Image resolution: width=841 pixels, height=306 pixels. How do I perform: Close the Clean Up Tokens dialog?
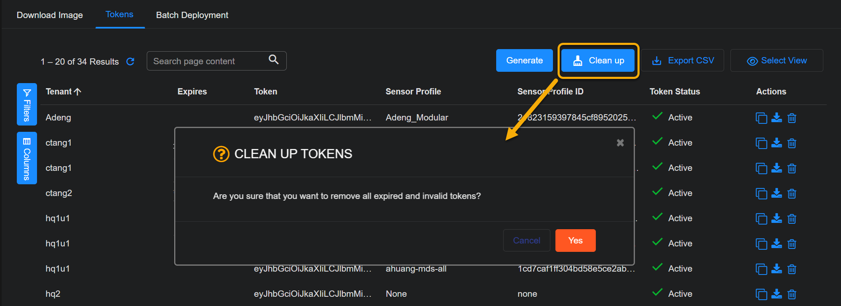tap(620, 143)
